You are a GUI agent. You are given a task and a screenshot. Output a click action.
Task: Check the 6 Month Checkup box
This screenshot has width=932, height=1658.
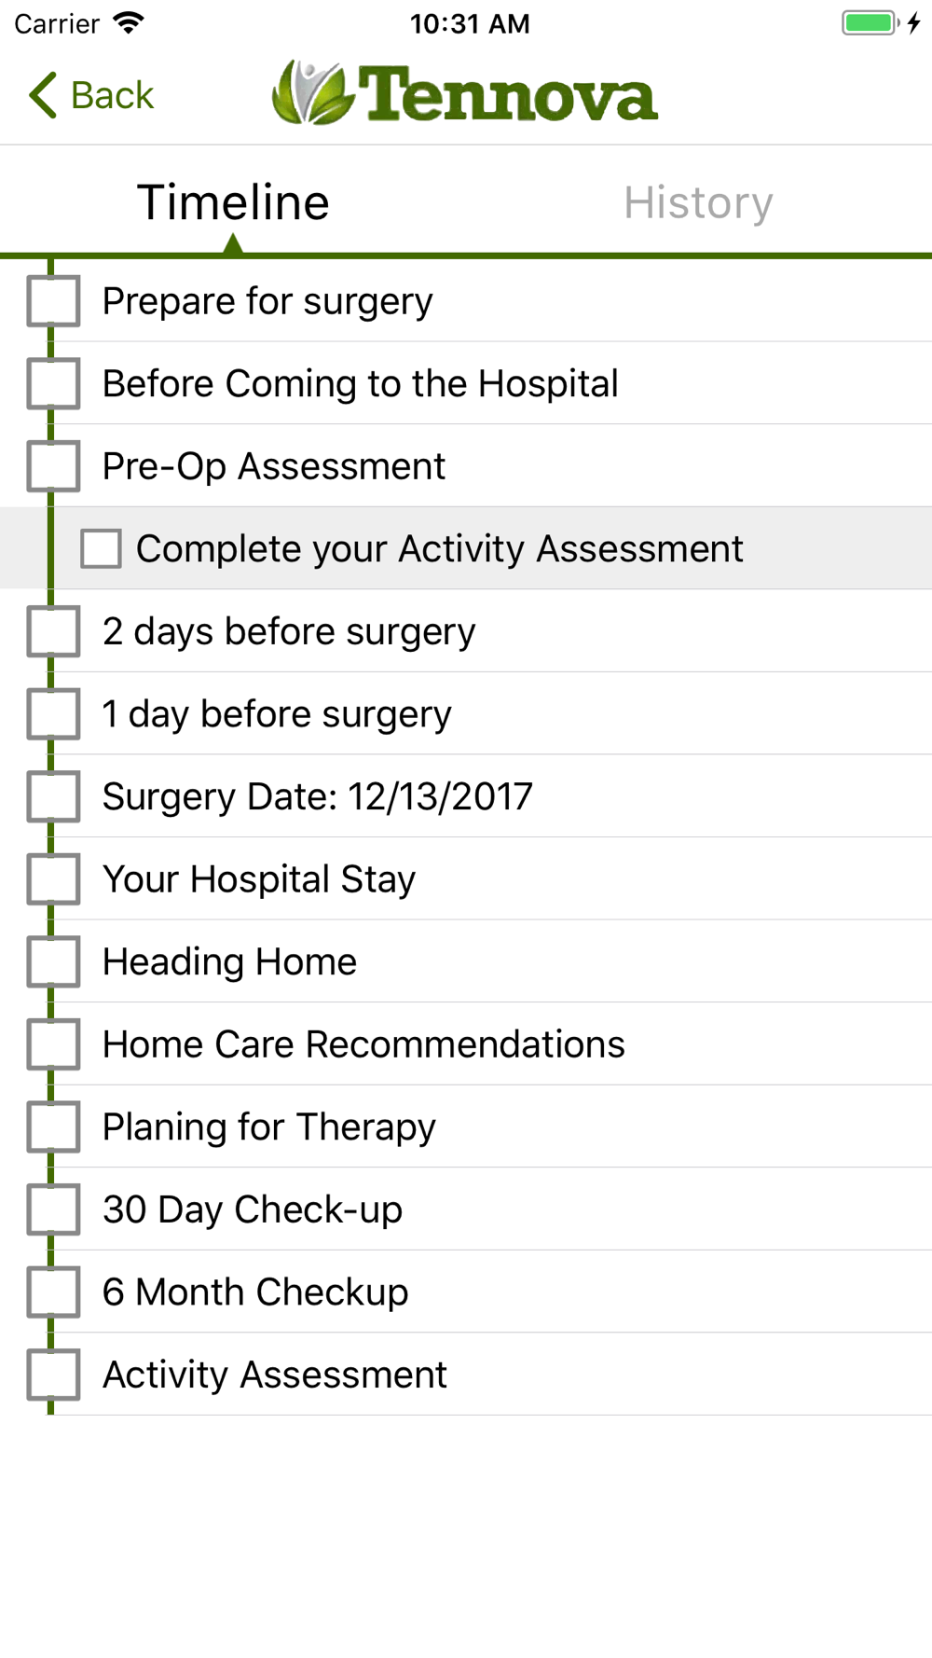click(53, 1292)
